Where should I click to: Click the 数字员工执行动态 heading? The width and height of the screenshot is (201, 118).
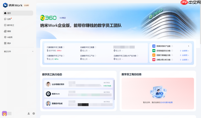(52, 74)
